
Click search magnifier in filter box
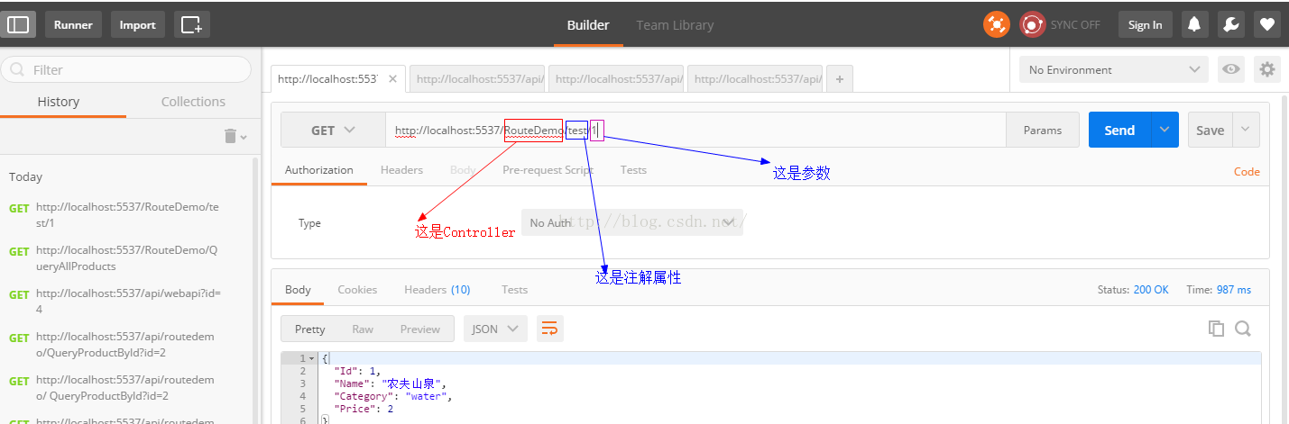(x=18, y=69)
